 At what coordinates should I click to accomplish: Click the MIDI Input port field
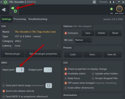point(20,70)
